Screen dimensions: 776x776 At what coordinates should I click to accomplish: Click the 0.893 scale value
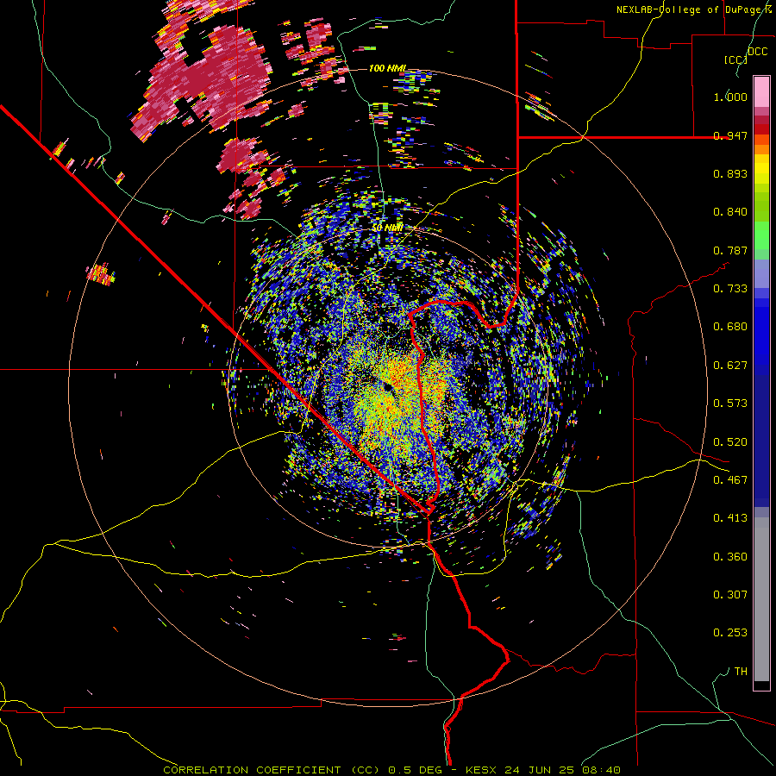pyautogui.click(x=730, y=173)
